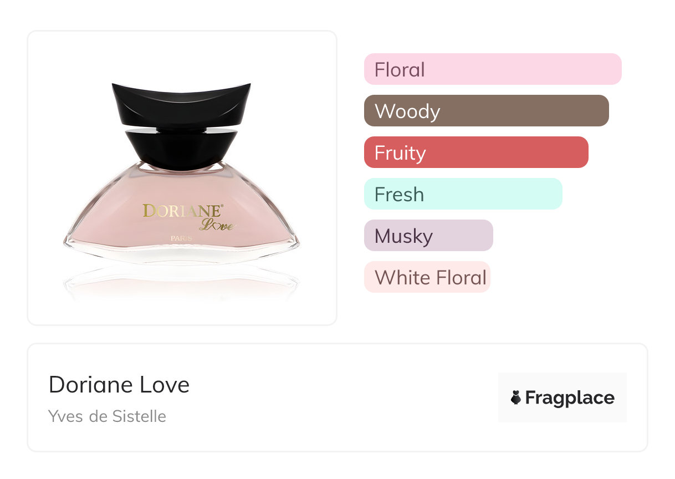
Task: Select the brown Woody accord bar
Action: (x=486, y=111)
